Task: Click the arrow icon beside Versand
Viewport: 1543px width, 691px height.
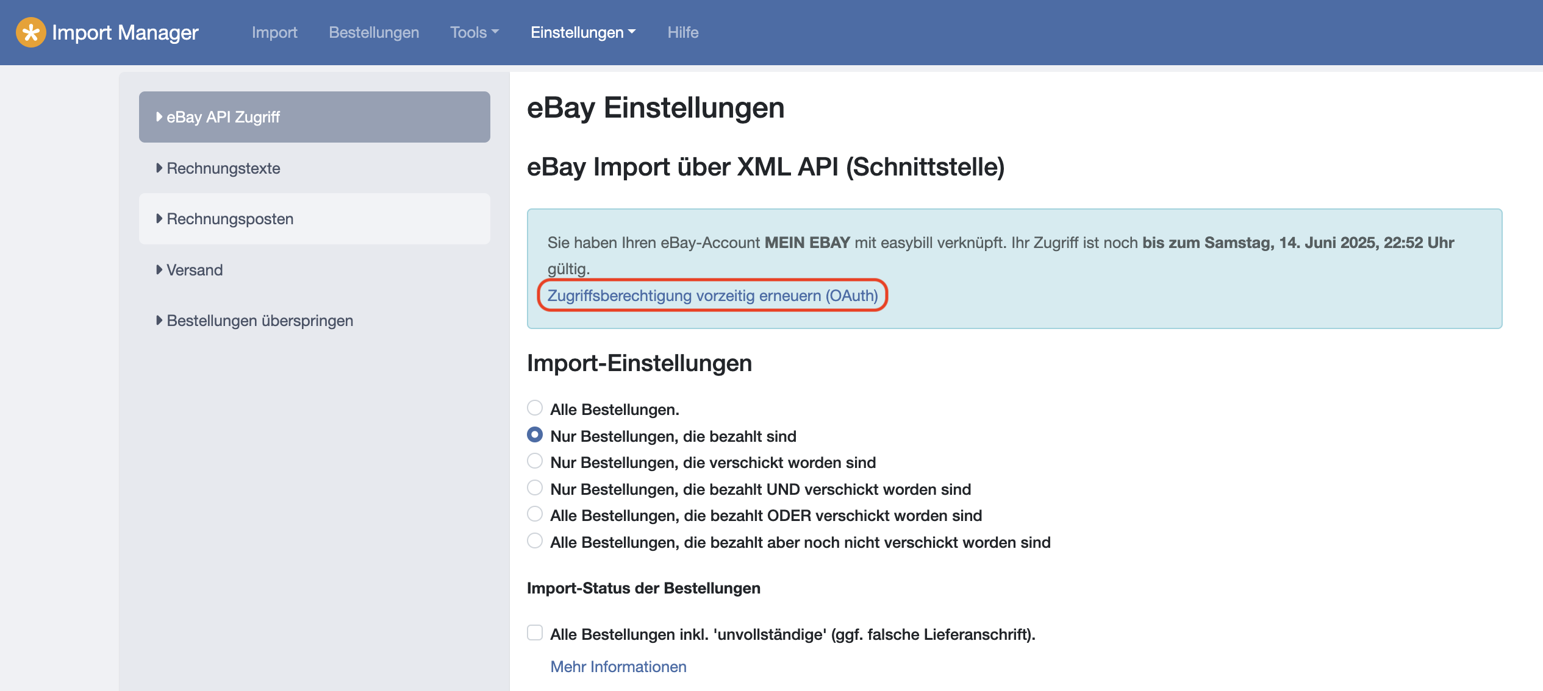Action: (159, 269)
